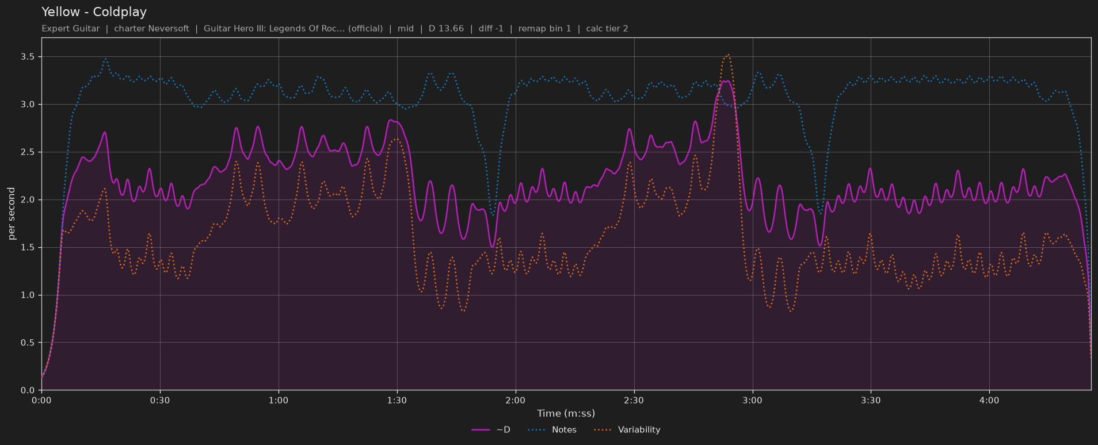Image resolution: width=1098 pixels, height=445 pixels.
Task: Click the 'remap bin 1' subtitle text
Action: coord(544,29)
